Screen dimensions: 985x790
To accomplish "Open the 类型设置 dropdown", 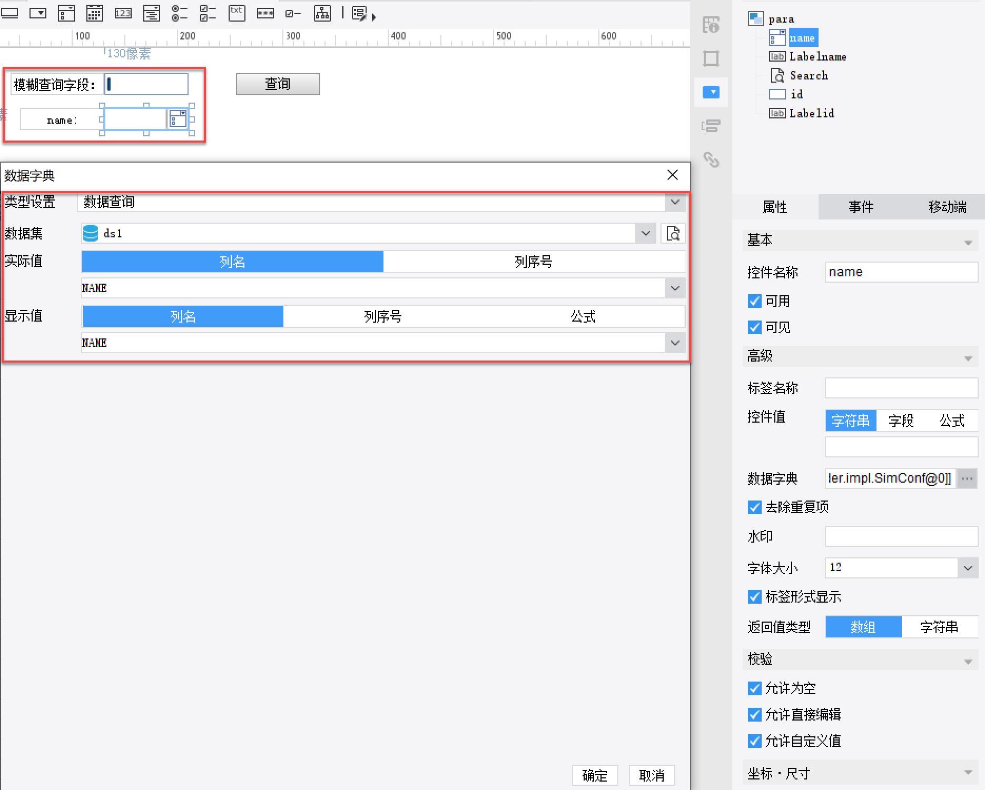I will point(675,202).
